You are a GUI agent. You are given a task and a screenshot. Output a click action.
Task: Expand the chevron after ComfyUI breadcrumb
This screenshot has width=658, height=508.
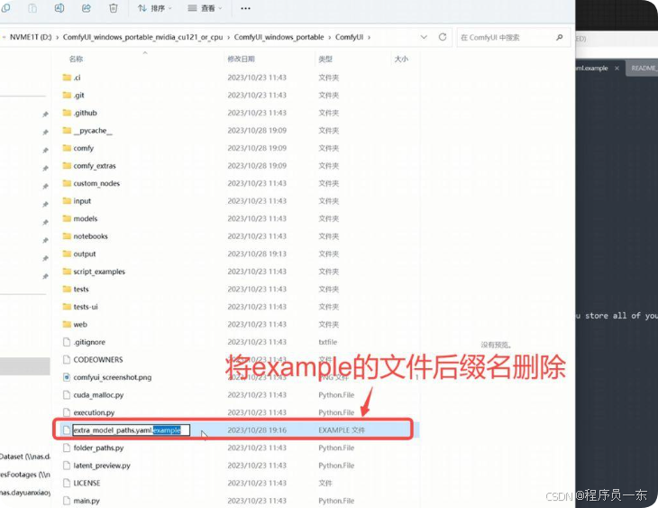(370, 37)
